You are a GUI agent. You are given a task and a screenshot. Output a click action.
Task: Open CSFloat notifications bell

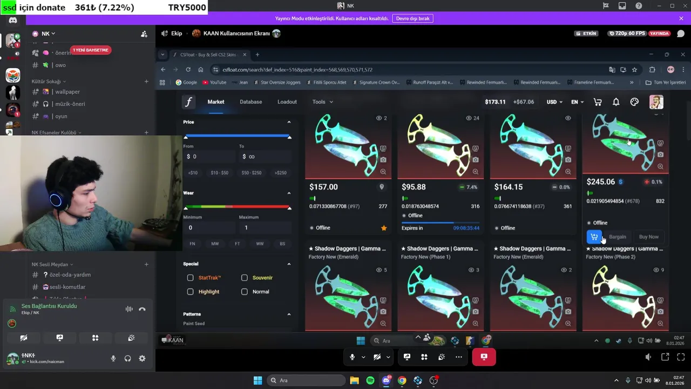pyautogui.click(x=616, y=102)
